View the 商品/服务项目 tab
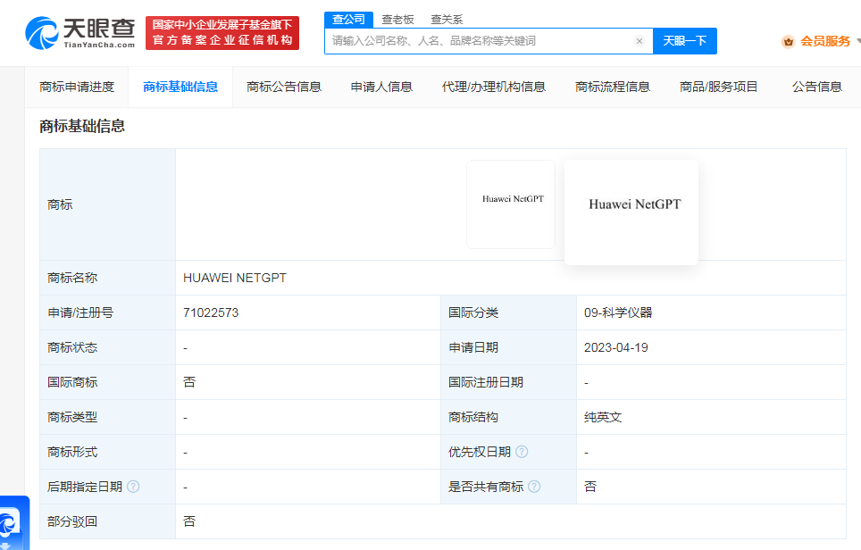Viewport: 861px width, 550px height. 715,87
